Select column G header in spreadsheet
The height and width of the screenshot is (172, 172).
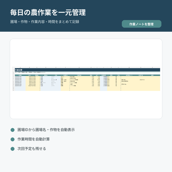[x=79, y=67]
